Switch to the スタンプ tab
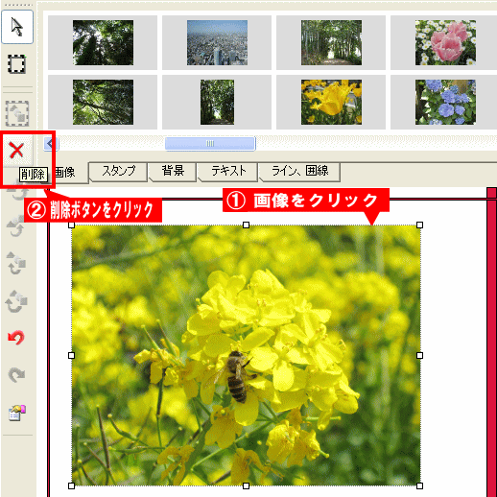Screen dimensions: 497x497 pyautogui.click(x=118, y=172)
